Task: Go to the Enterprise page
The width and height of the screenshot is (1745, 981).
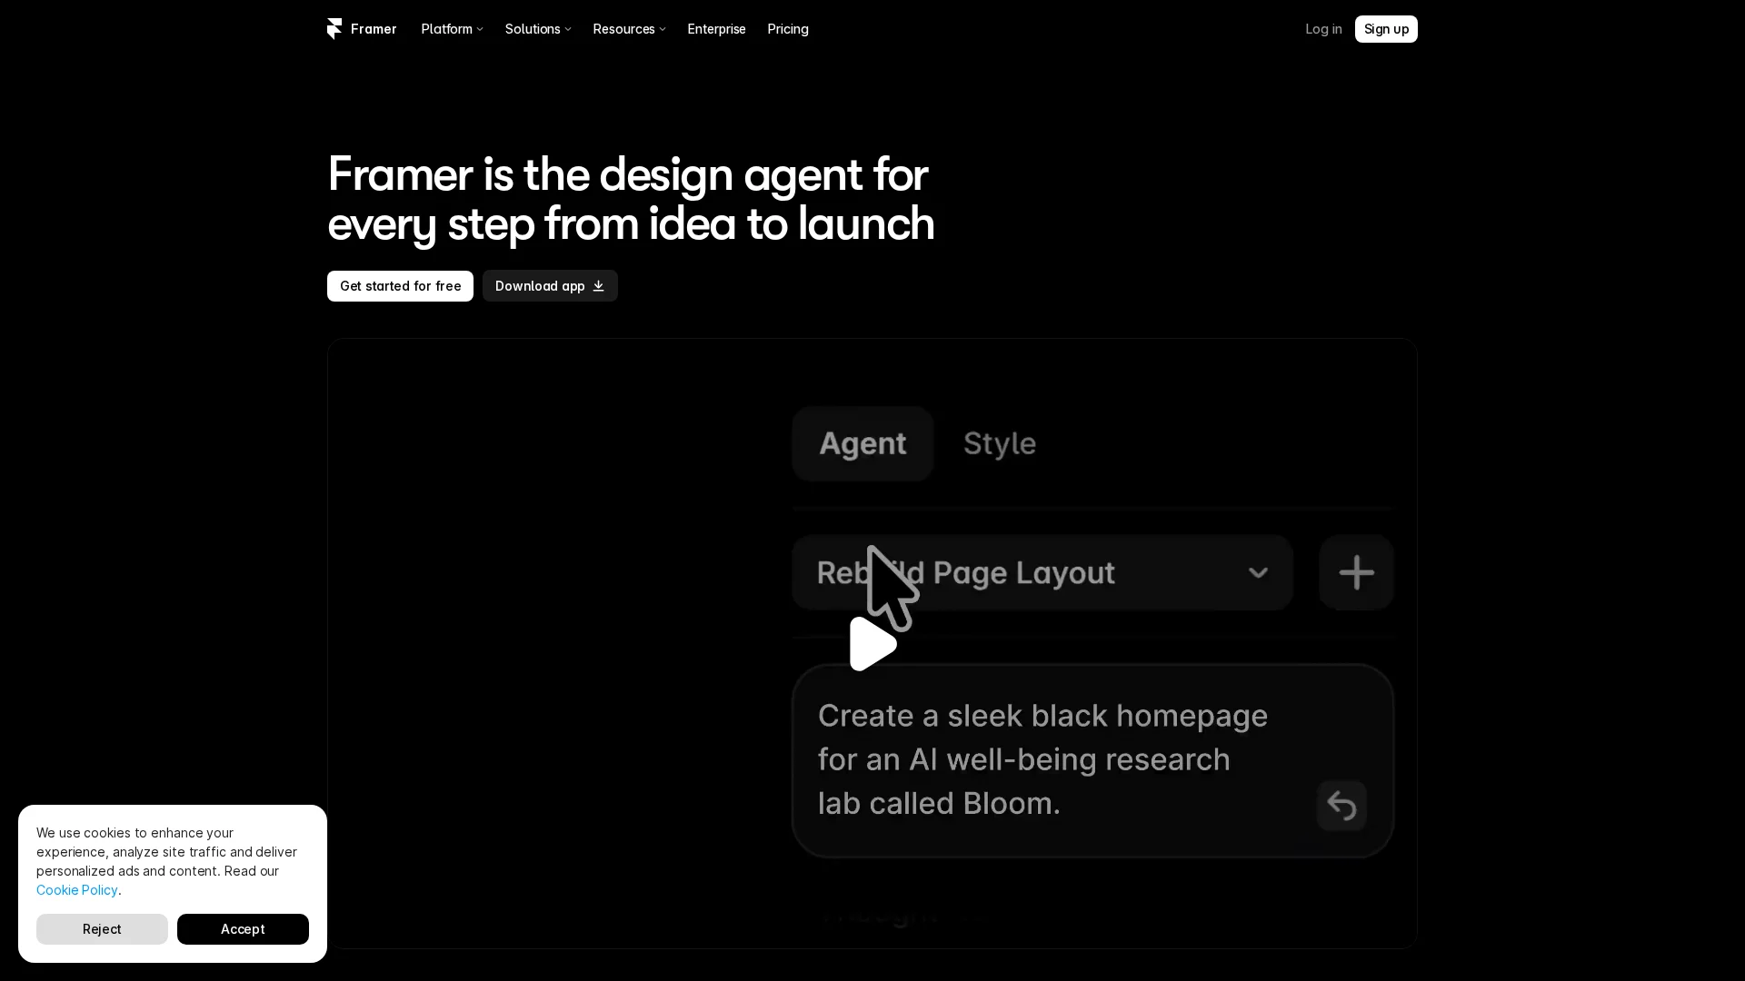Action: [716, 29]
